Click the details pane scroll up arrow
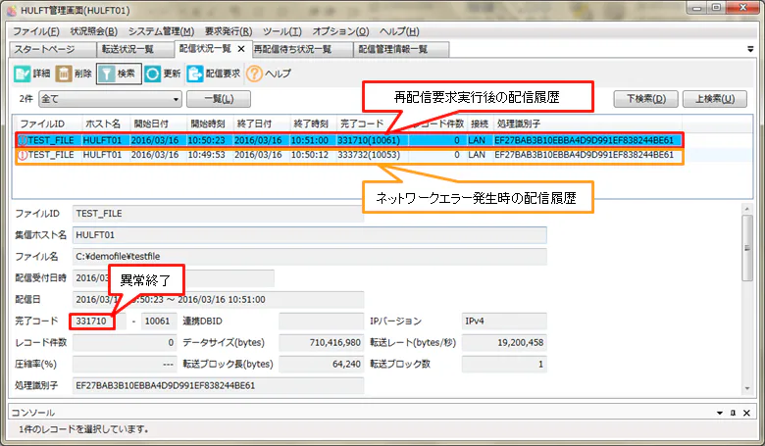765x446 pixels. pos(747,209)
